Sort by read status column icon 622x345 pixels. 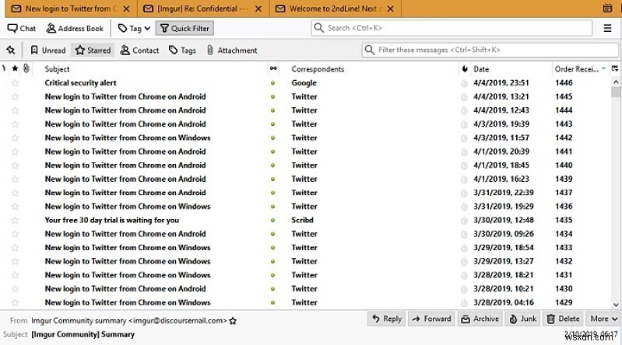tap(273, 68)
